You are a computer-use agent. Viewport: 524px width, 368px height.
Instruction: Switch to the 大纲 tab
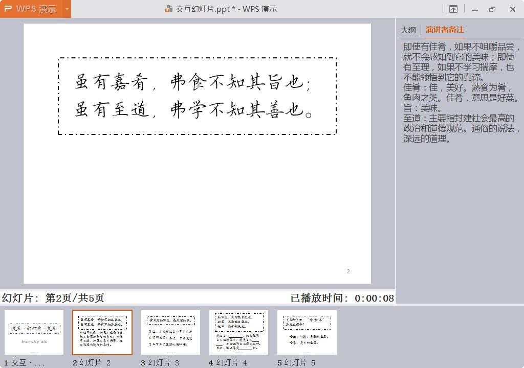408,30
